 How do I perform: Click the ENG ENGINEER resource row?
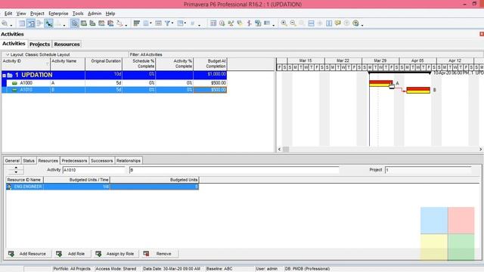[102, 187]
